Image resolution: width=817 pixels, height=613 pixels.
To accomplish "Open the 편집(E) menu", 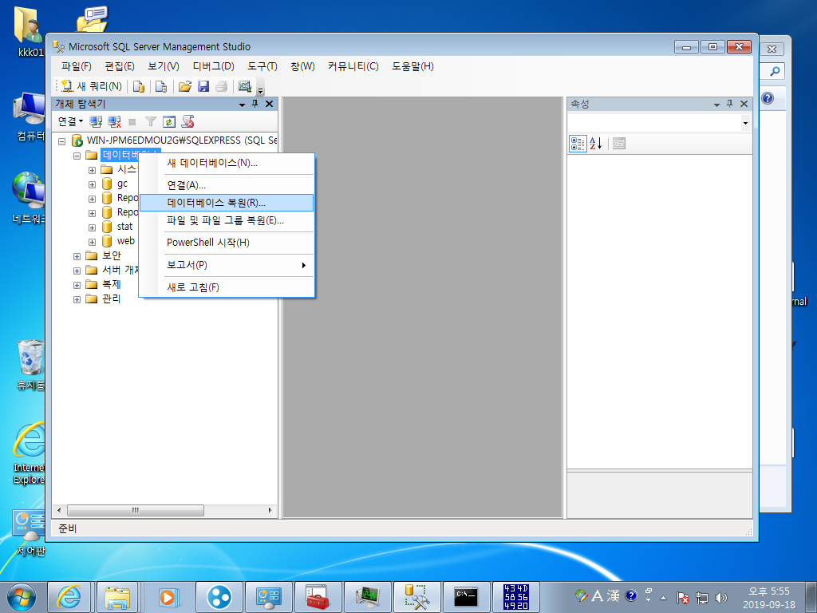I will [x=120, y=66].
